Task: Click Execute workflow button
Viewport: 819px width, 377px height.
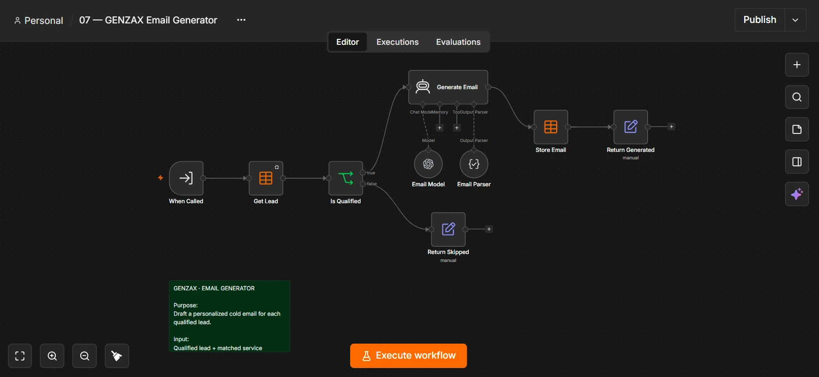Action: pyautogui.click(x=409, y=356)
